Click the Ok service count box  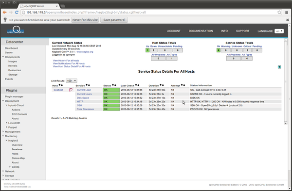[x=219, y=50]
